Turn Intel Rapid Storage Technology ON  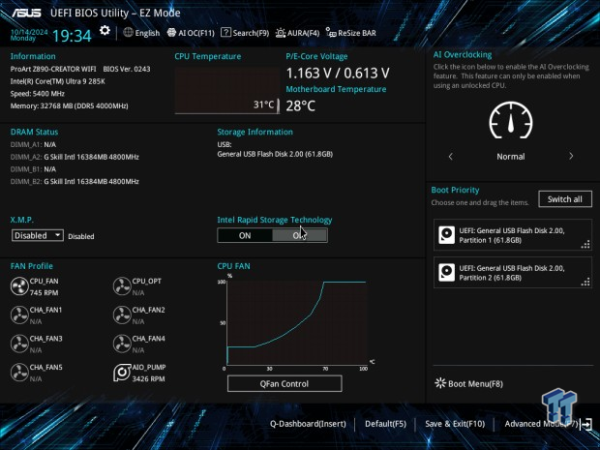coord(245,235)
